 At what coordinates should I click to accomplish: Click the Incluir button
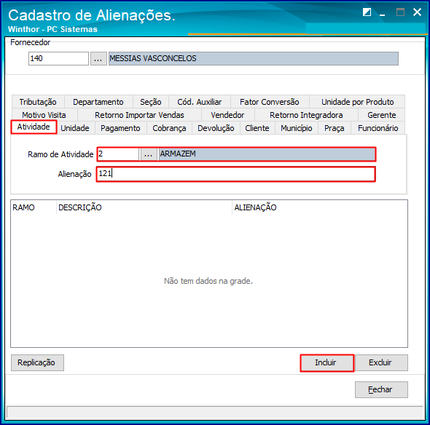327,363
